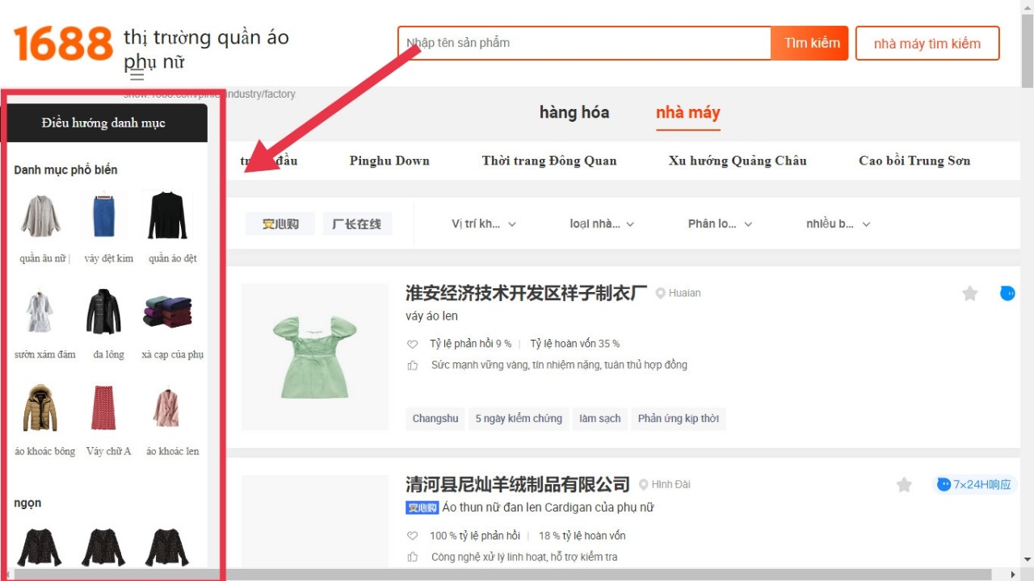
Task: Open 淮安经济技术开发区祥子制衣厂 factory link
Action: click(526, 293)
